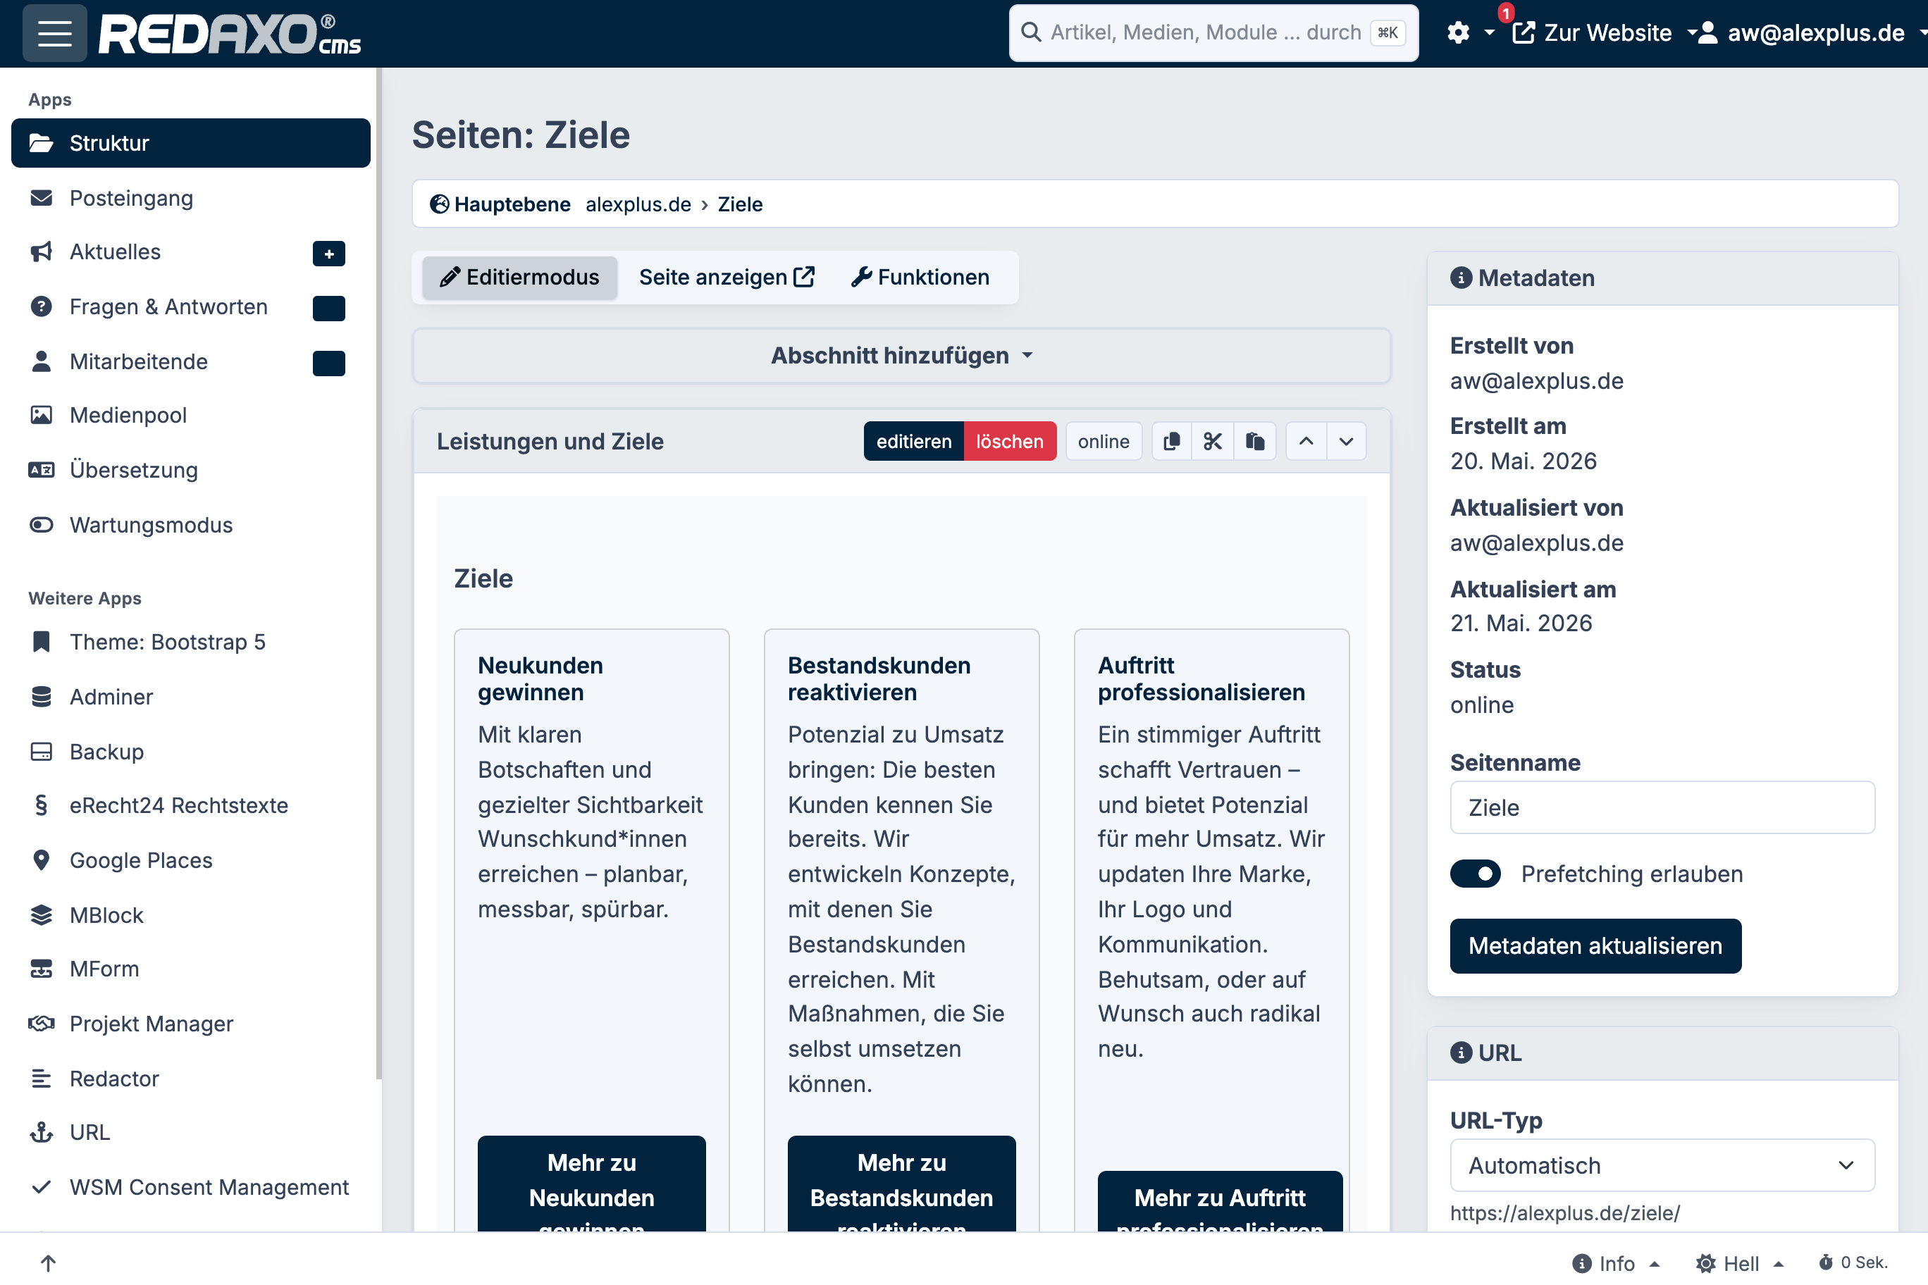Navigate to alexplus.de breadcrumb

pyautogui.click(x=638, y=204)
